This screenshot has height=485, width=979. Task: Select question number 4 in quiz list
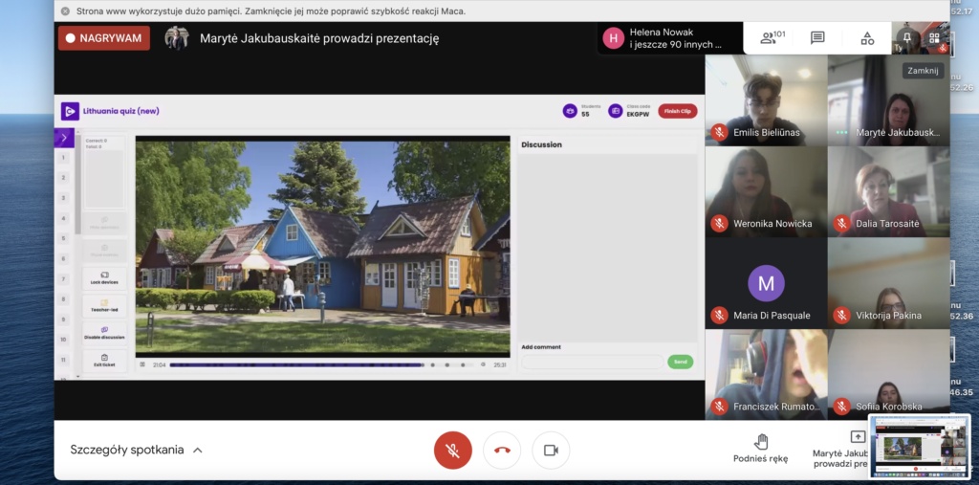coord(63,218)
